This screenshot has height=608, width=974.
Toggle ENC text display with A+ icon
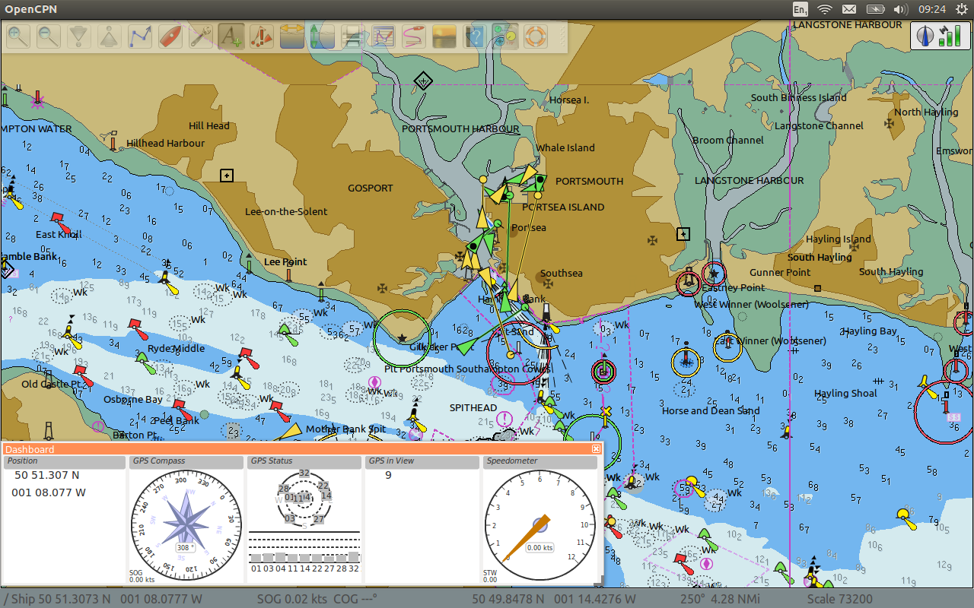pos(231,36)
